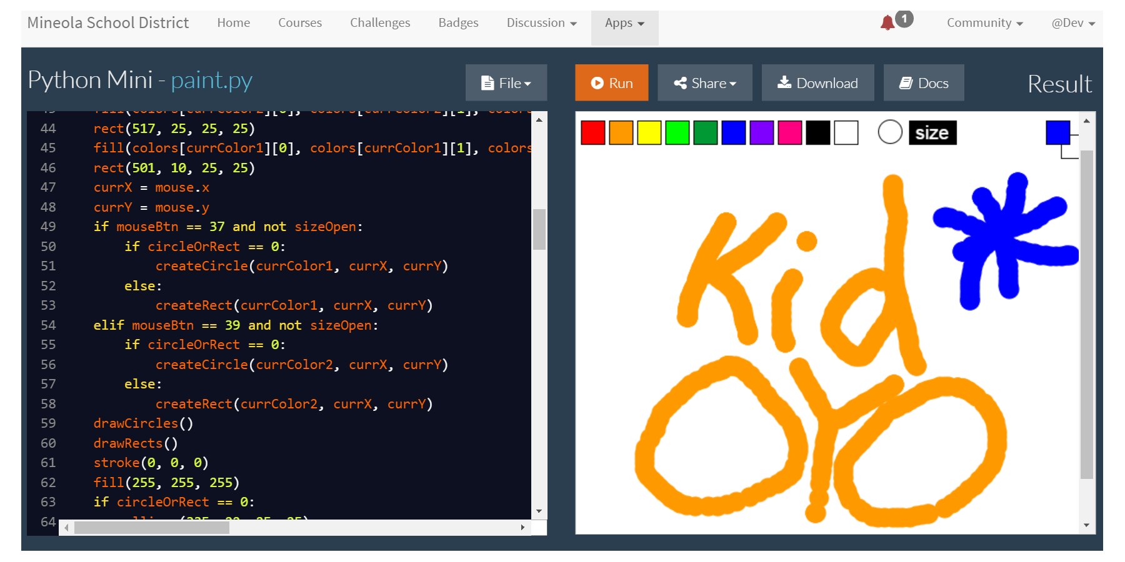Open the @Dev user menu
The width and height of the screenshot is (1125, 562).
1073,23
